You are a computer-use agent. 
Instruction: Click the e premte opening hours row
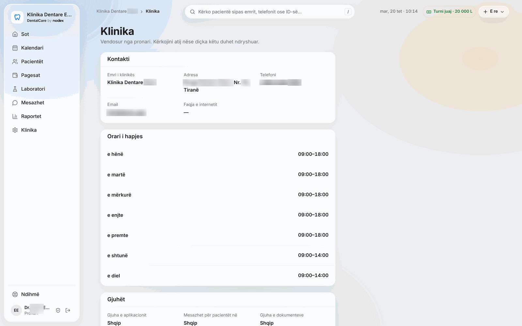pyautogui.click(x=218, y=235)
